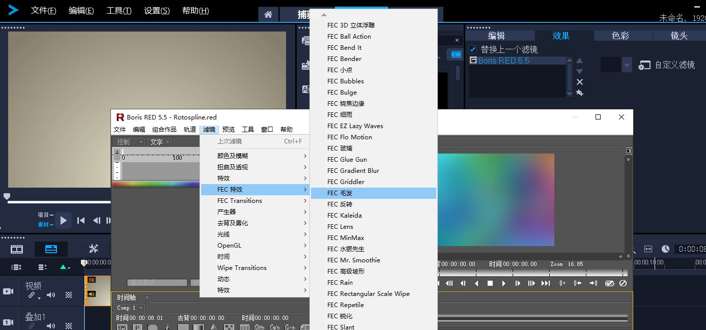
Task: Click the 视频 track camera icon
Action: tap(8, 291)
